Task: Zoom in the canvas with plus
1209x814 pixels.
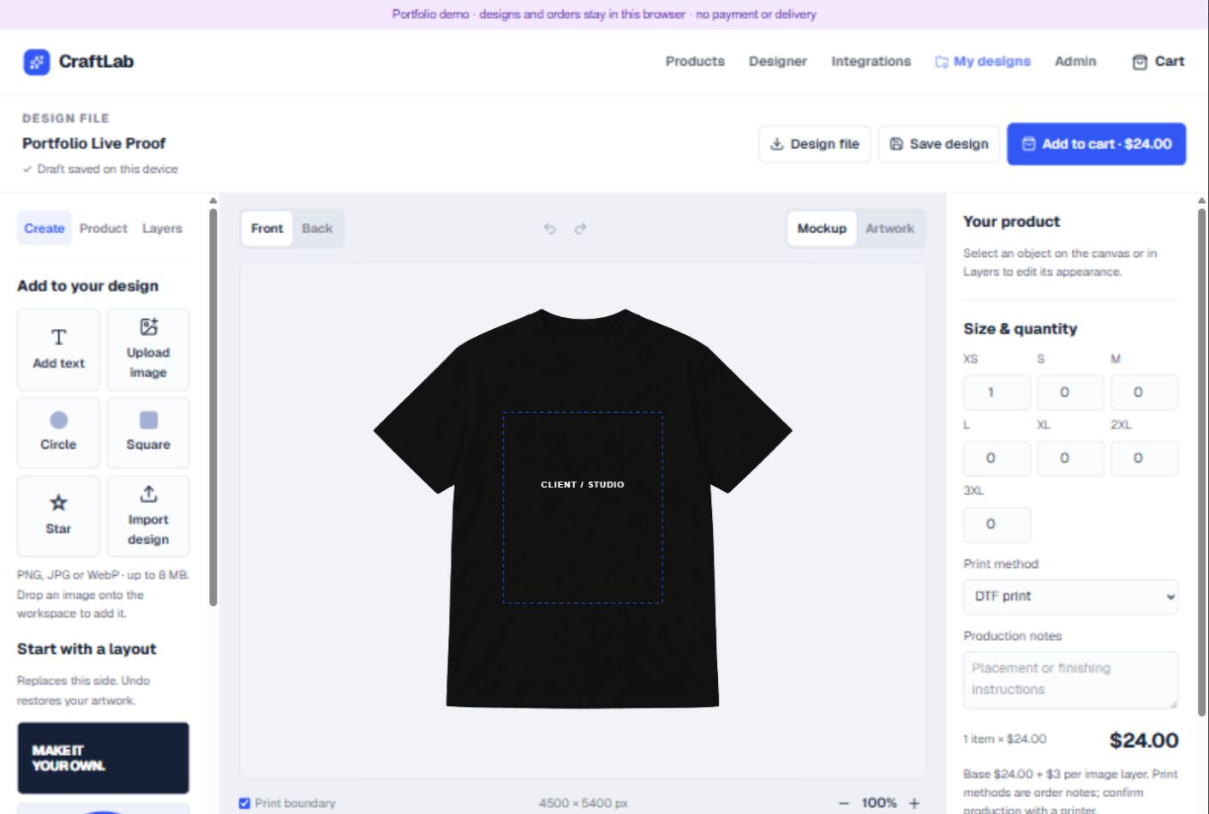Action: coord(914,803)
